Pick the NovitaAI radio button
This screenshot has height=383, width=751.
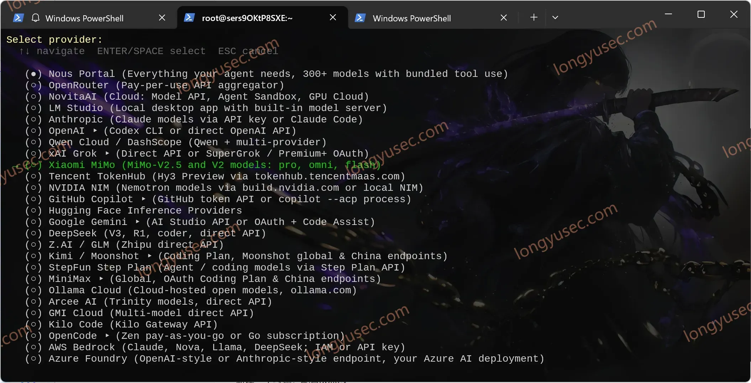33,97
